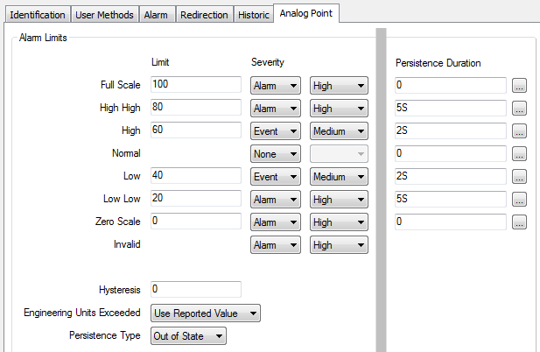Open the Historic tab
The height and width of the screenshot is (352, 540).
253,15
